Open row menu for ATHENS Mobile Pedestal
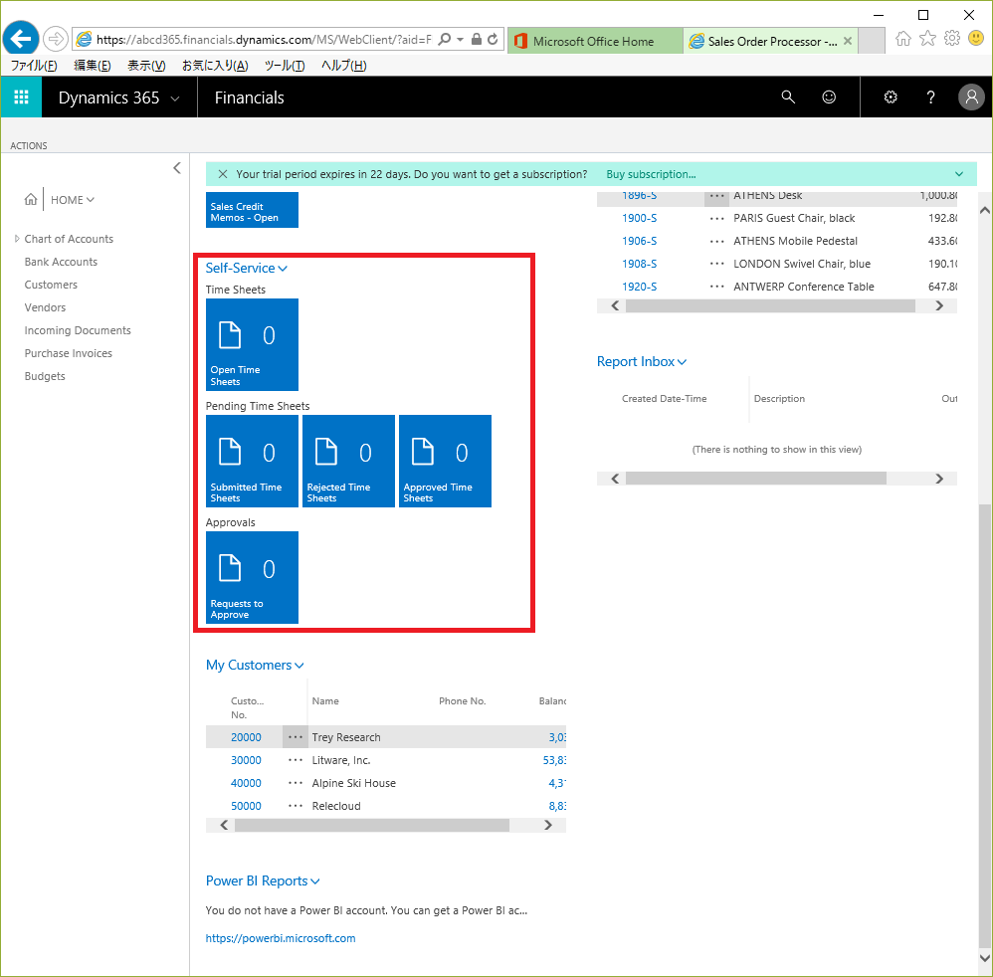Viewport: 993px width, 977px height. (716, 241)
